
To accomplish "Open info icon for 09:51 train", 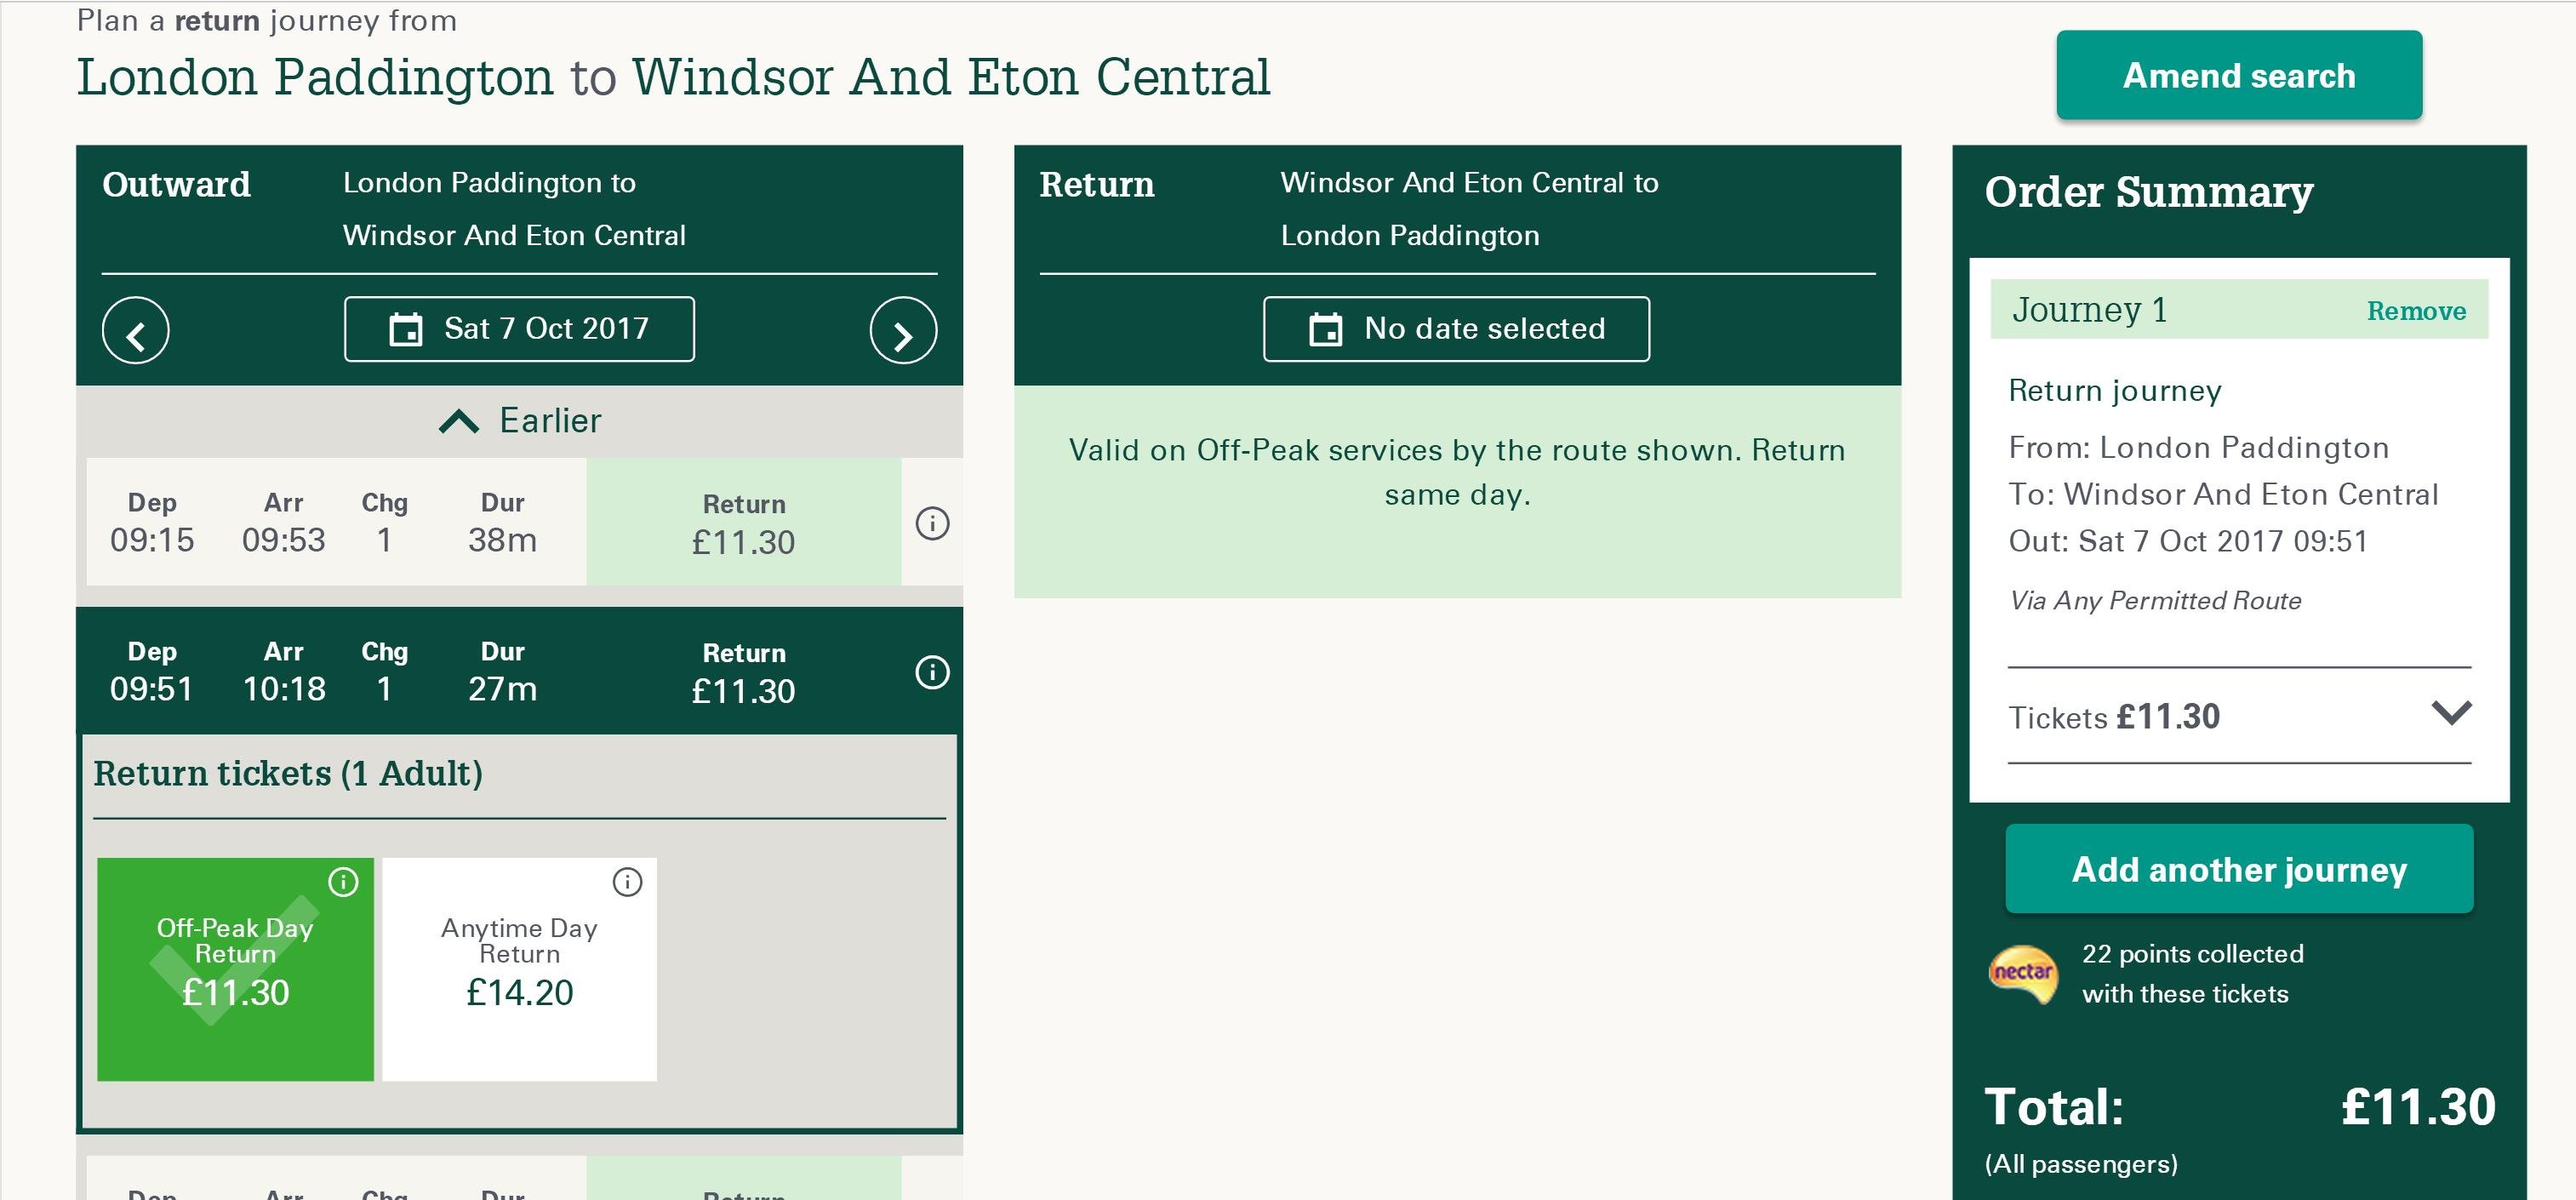I will tap(932, 672).
